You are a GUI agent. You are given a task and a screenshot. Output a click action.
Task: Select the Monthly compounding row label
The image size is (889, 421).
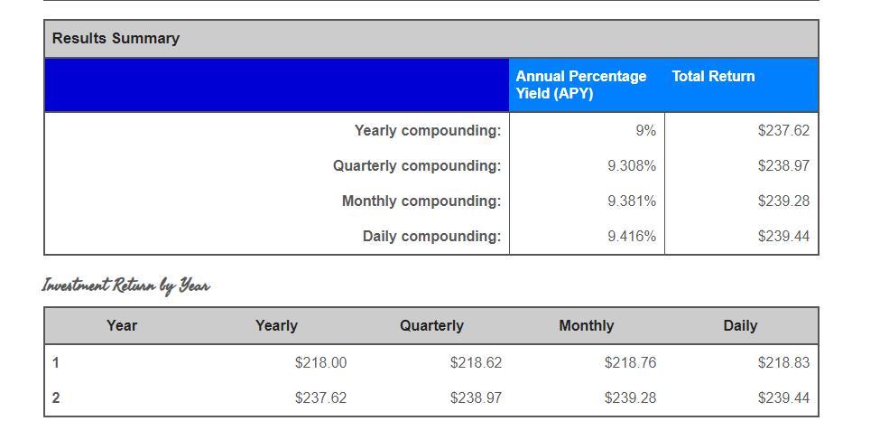pyautogui.click(x=421, y=201)
